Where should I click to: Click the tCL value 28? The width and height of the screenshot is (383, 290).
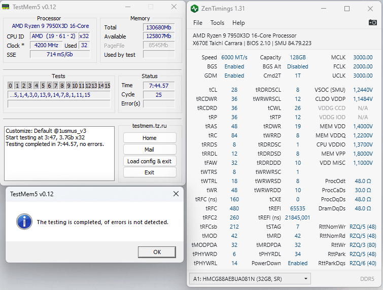(234, 90)
